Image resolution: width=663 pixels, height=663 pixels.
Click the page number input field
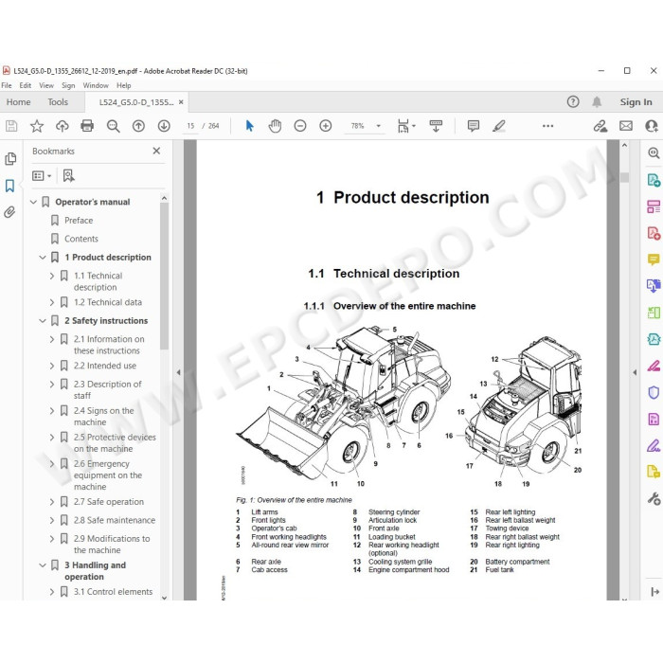[190, 126]
